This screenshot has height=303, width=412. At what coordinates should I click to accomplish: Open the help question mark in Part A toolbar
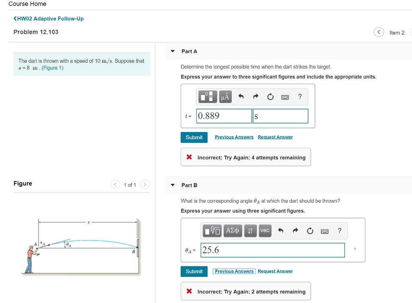click(299, 97)
